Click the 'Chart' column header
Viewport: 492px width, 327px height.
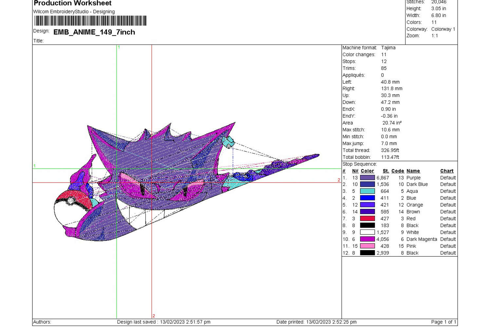[447, 171]
